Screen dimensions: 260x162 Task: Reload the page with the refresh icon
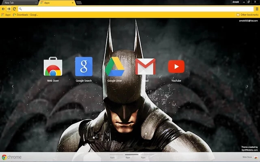point(15,9)
